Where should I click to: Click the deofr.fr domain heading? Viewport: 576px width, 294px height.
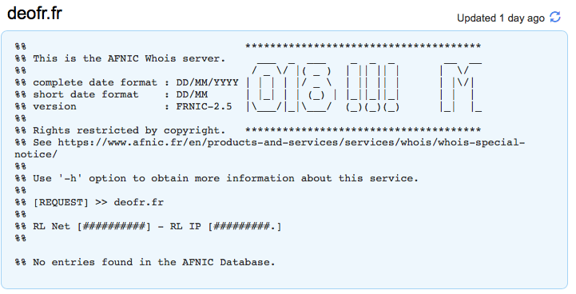pos(34,14)
